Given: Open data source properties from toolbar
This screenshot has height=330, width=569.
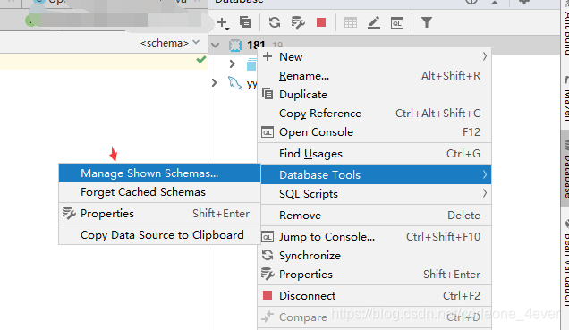Looking at the screenshot, I should pyautogui.click(x=298, y=22).
